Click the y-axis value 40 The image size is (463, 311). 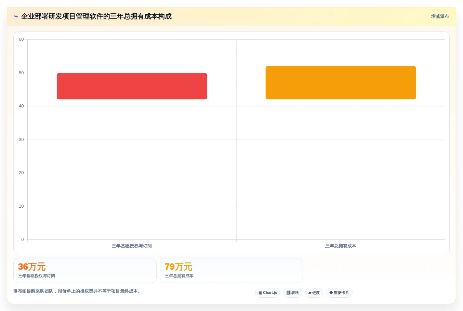point(21,106)
